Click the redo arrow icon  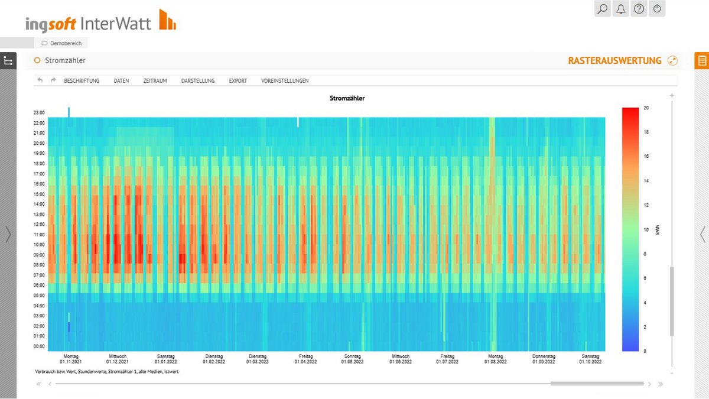coord(53,80)
